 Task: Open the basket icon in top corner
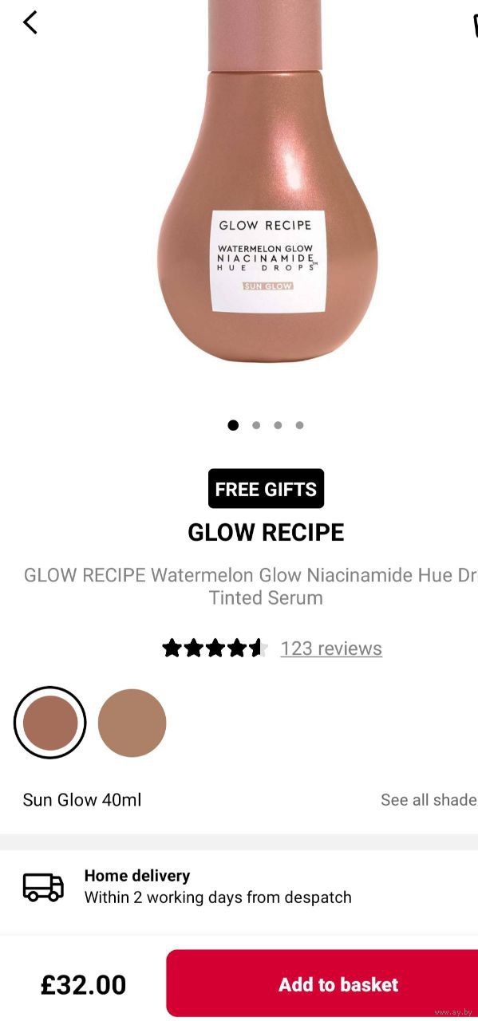(x=474, y=24)
